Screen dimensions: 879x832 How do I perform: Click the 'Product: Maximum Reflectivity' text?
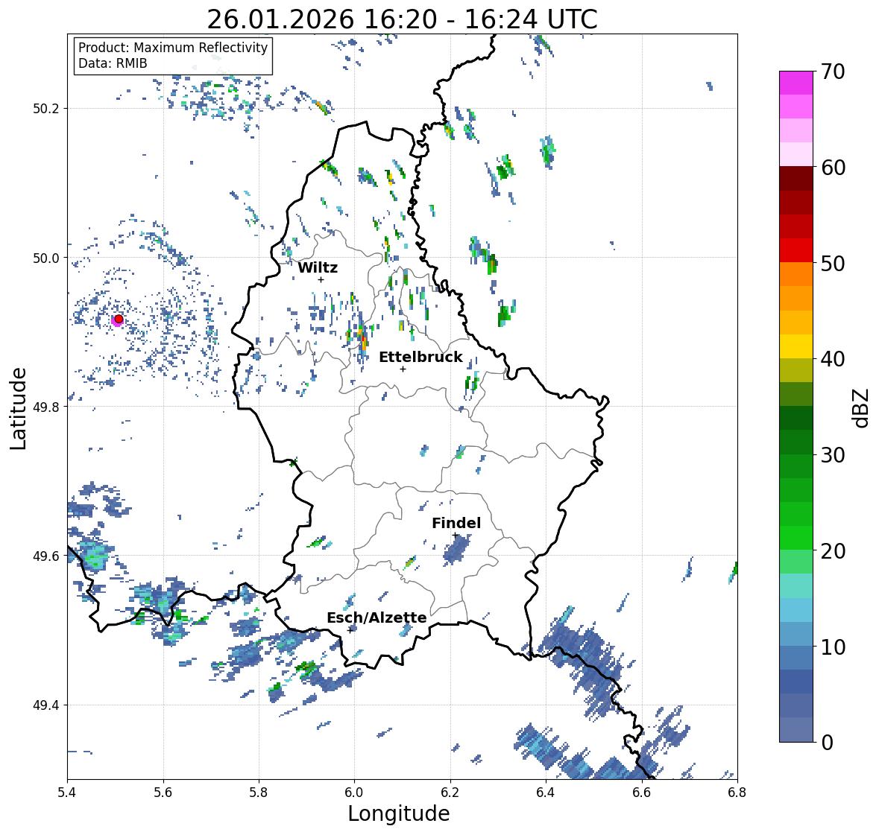click(173, 48)
